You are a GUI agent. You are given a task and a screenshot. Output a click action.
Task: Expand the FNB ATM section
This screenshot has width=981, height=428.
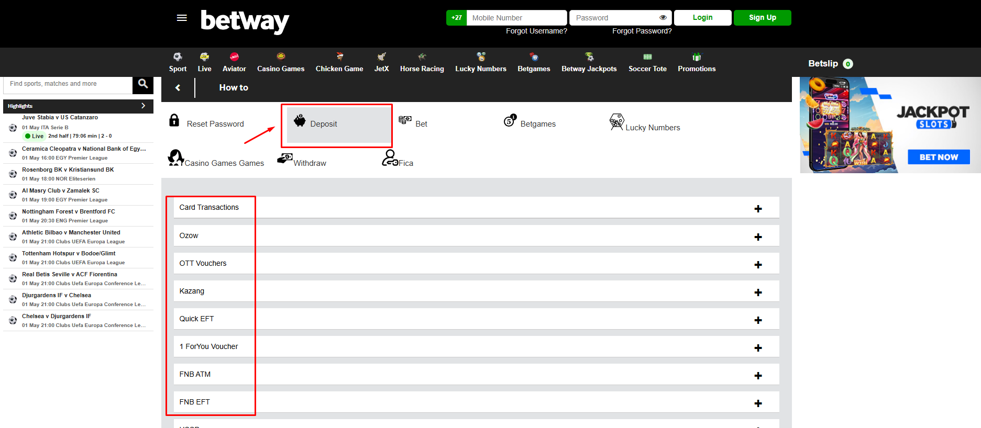757,376
